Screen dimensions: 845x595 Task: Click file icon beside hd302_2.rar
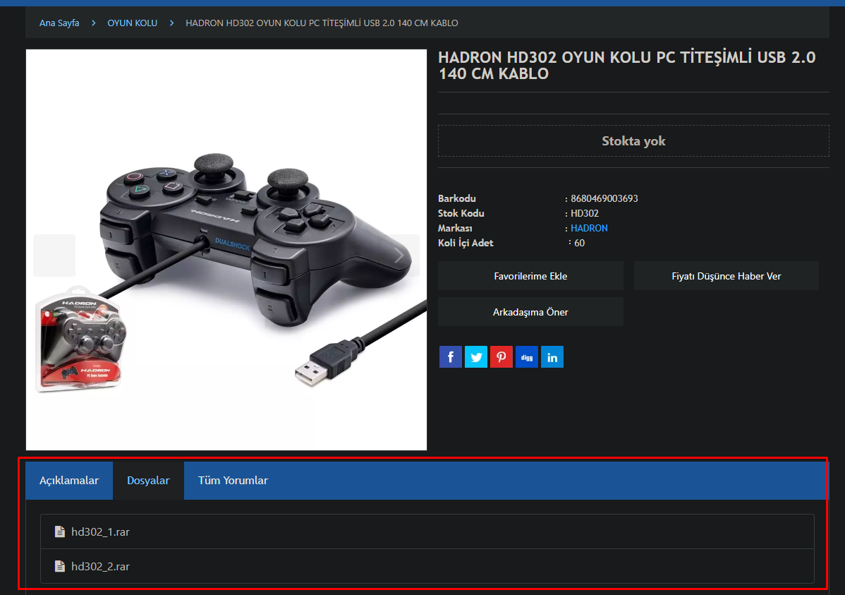(60, 566)
